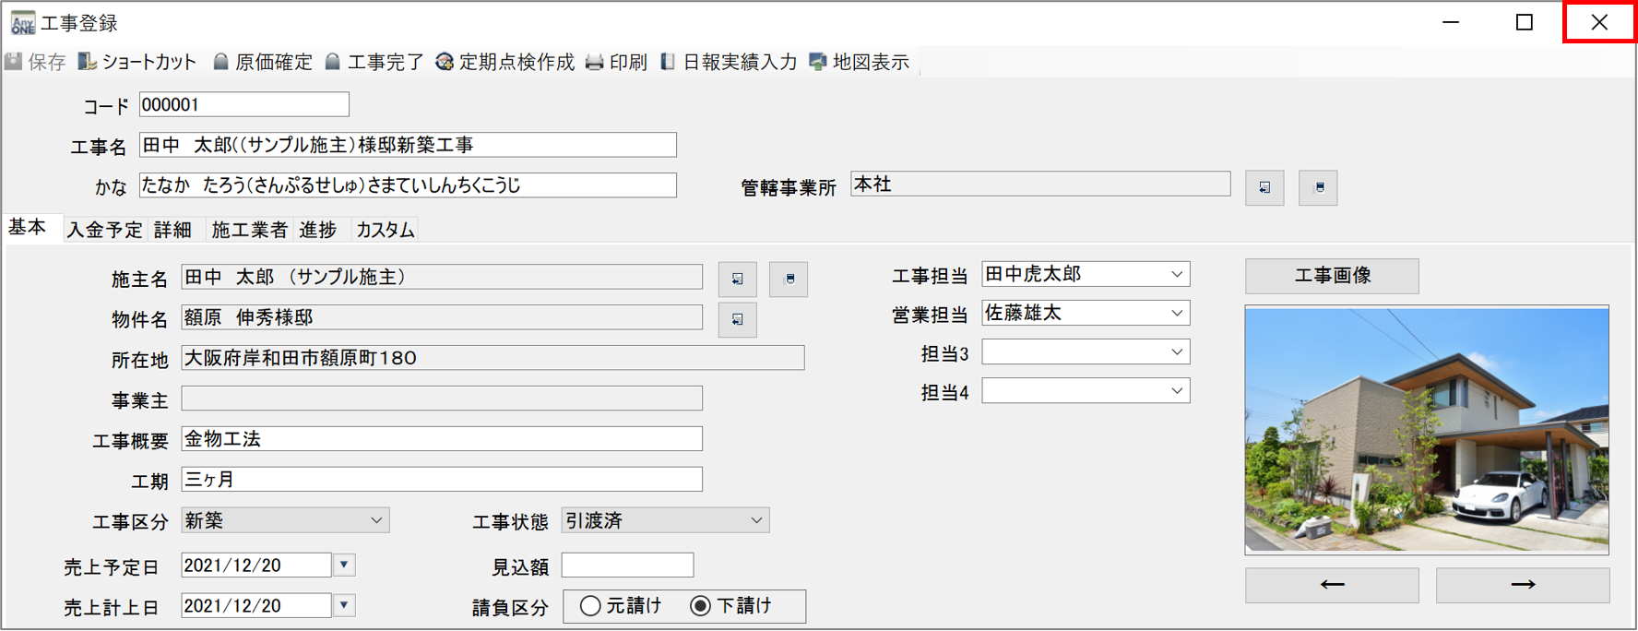Viewport: 1638px width, 631px height.
Task: Expand the 工事区分 dropdown
Action: coord(375,521)
